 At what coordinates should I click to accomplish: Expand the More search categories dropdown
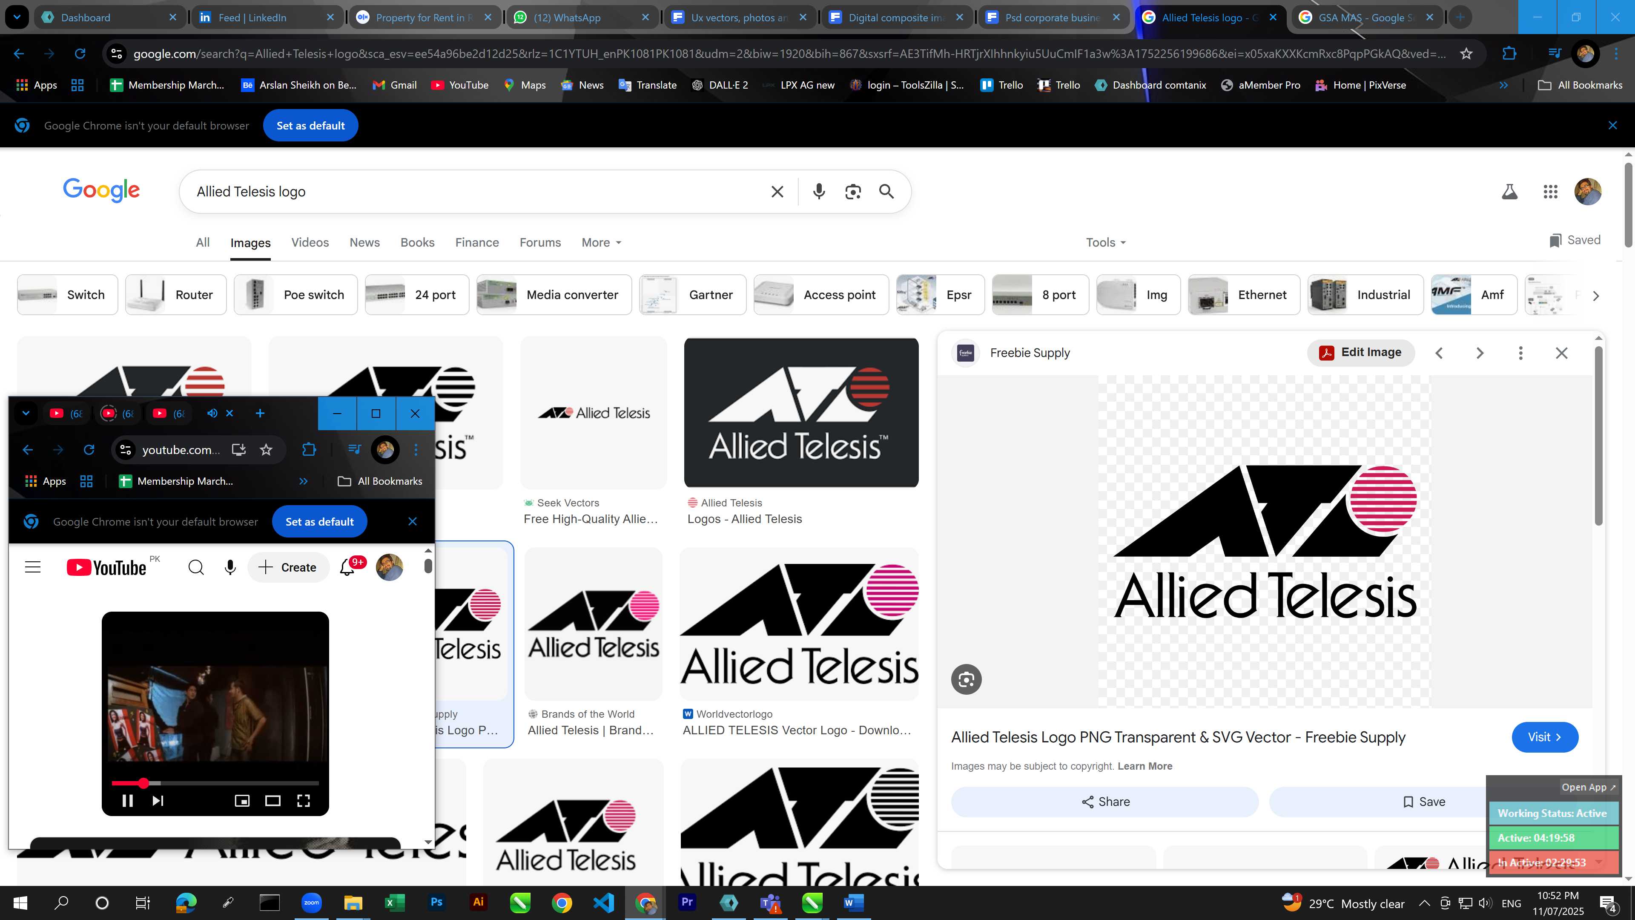pos(601,242)
